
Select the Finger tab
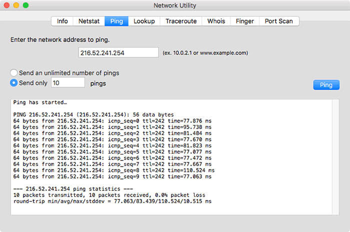245,21
